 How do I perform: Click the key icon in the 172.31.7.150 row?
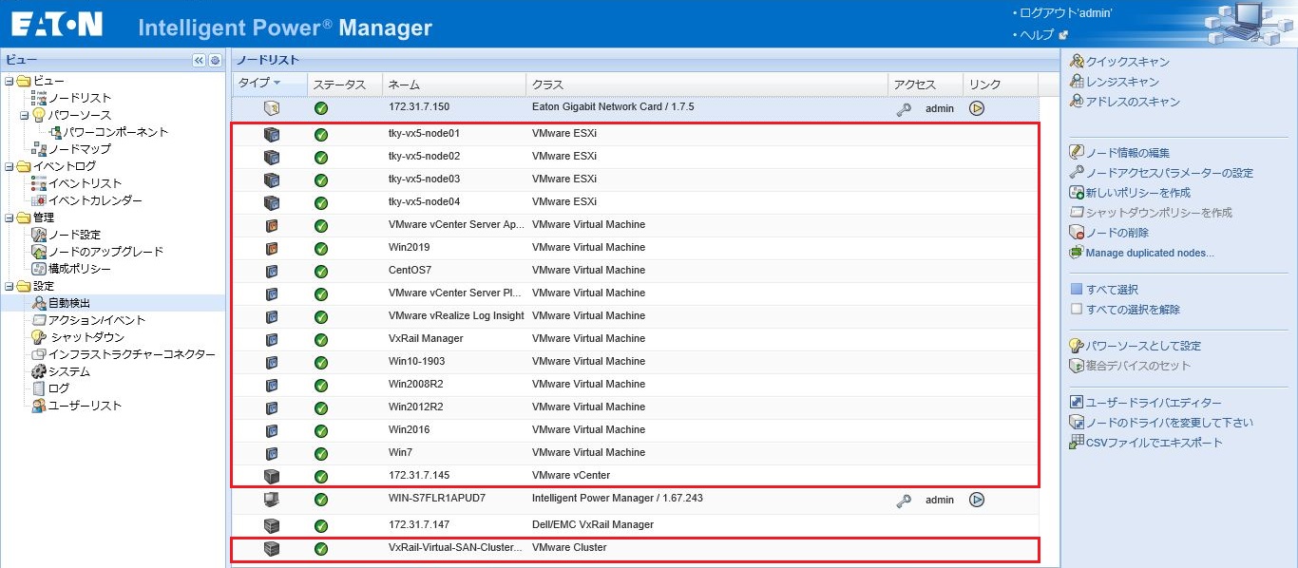pos(903,109)
